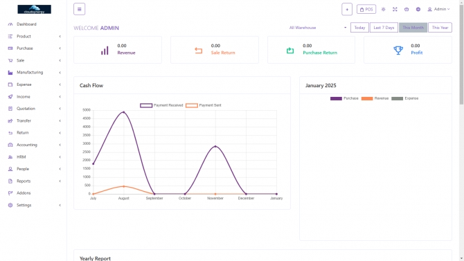The height and width of the screenshot is (261, 464).
Task: Expand Manufacturing submenu chevron
Action: click(x=60, y=73)
